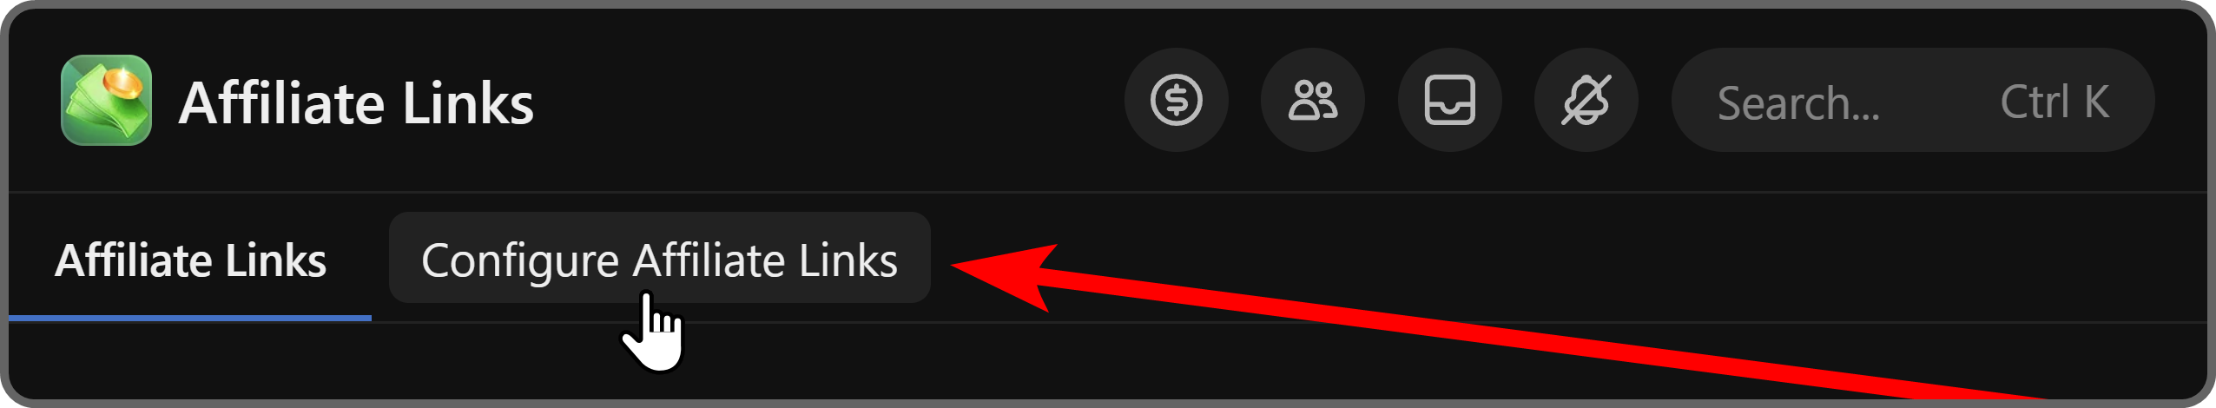Open the dollar sign payments icon
Image resolution: width=2216 pixels, height=408 pixels.
tap(1177, 101)
